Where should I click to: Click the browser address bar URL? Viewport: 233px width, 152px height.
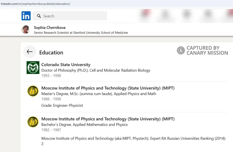coord(36,4)
